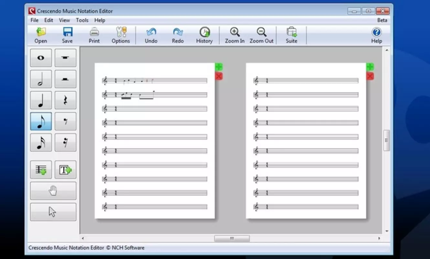This screenshot has height=259, width=430.
Task: Select the eighth rest tool
Action: (65, 121)
